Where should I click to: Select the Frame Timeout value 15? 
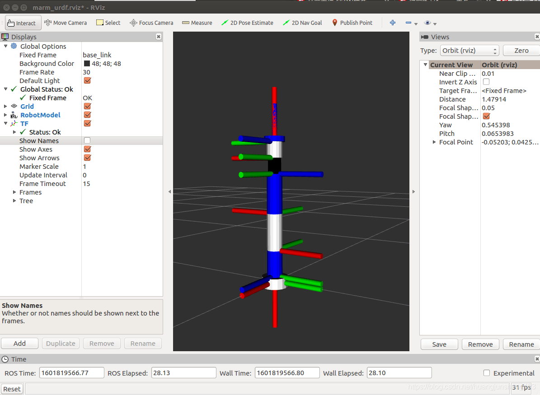coord(86,184)
